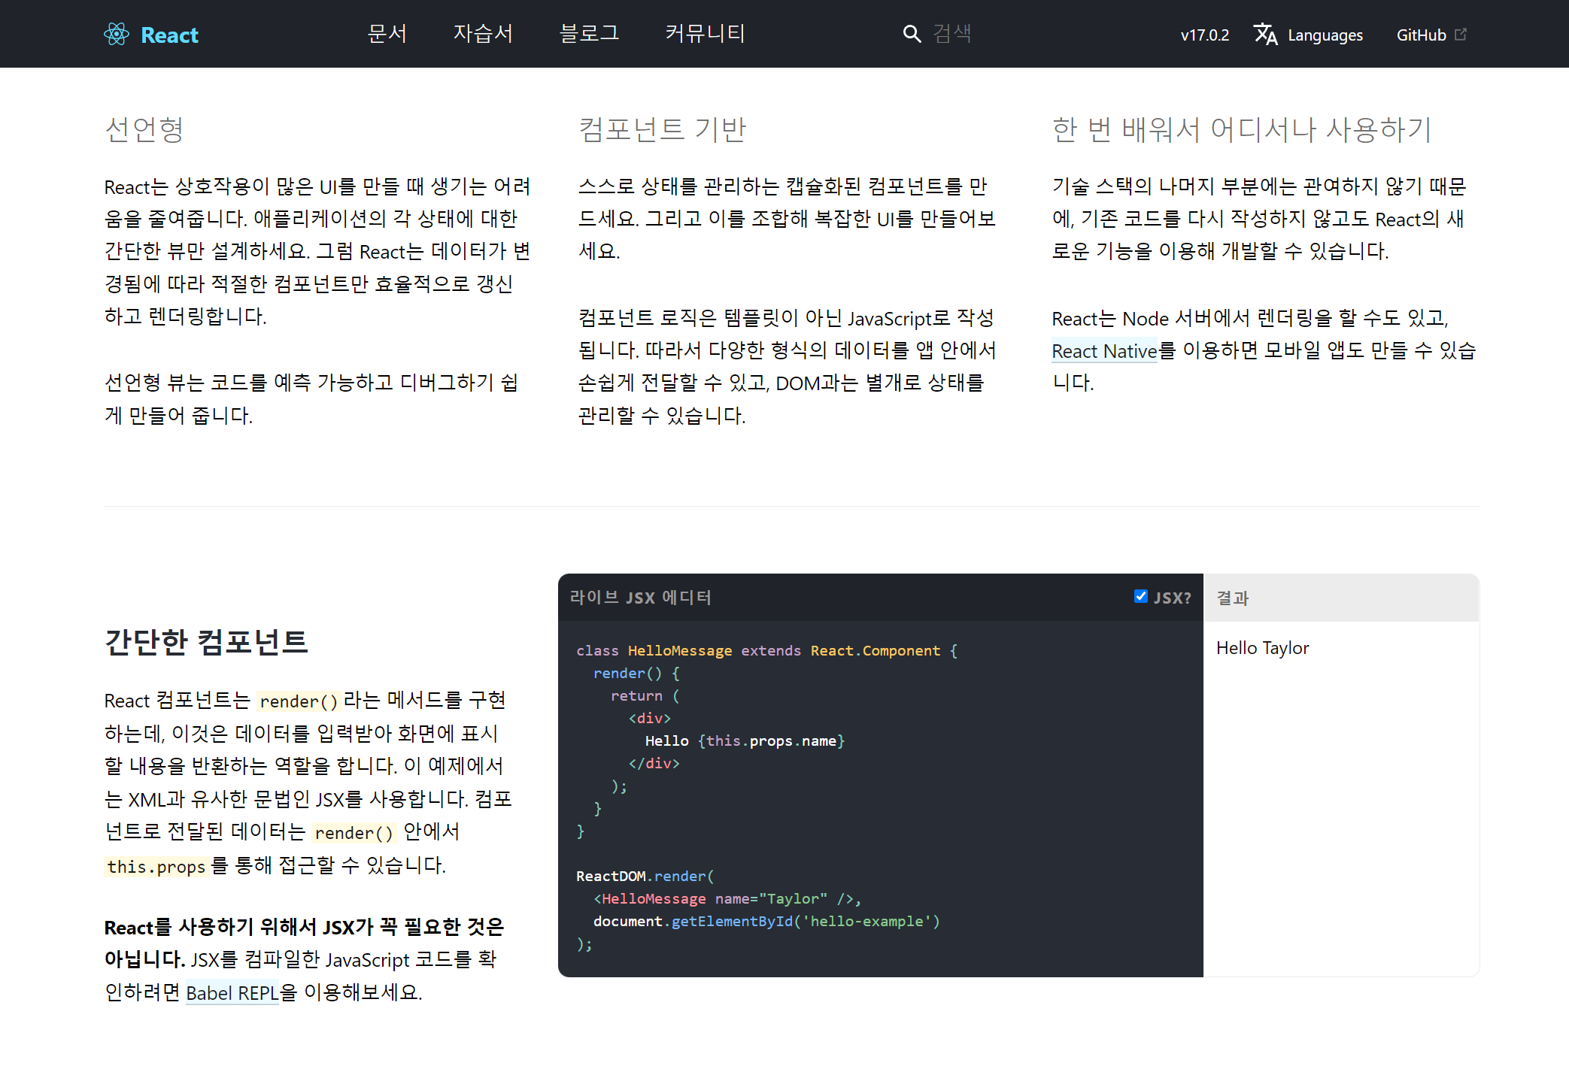Click the Hello Taylor result output
This screenshot has height=1075, width=1569.
point(1262,648)
